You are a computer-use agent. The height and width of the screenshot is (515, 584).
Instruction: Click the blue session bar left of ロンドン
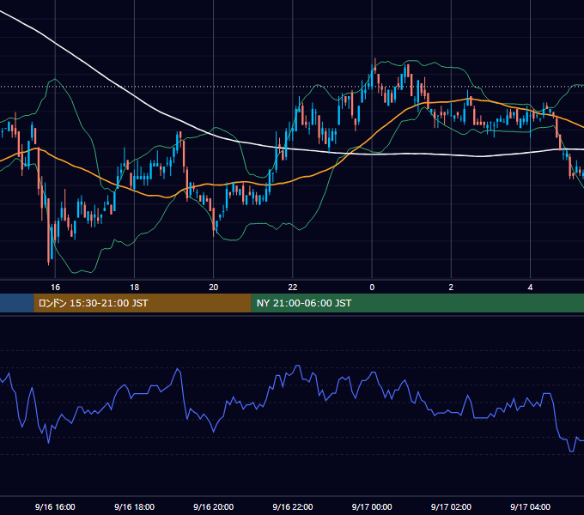point(17,303)
